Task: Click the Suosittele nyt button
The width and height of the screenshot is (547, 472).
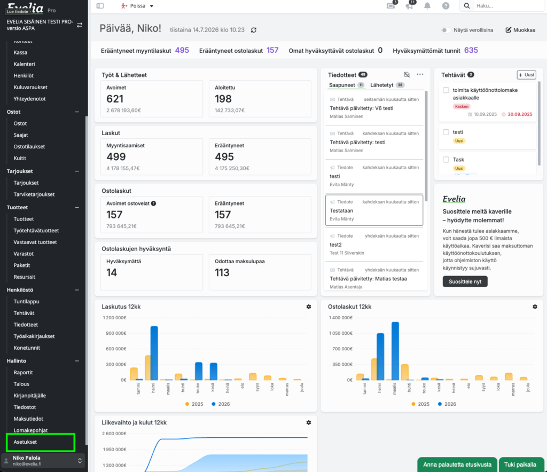Action: click(465, 281)
